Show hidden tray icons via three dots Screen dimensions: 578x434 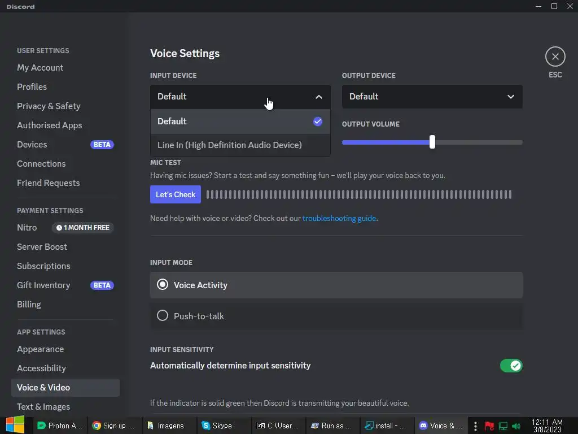point(475,426)
